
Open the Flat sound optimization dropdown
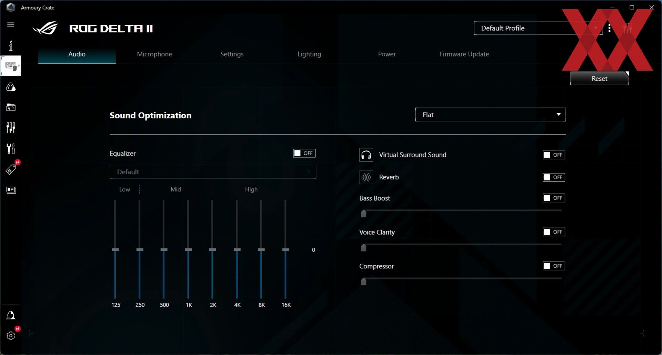click(x=490, y=115)
